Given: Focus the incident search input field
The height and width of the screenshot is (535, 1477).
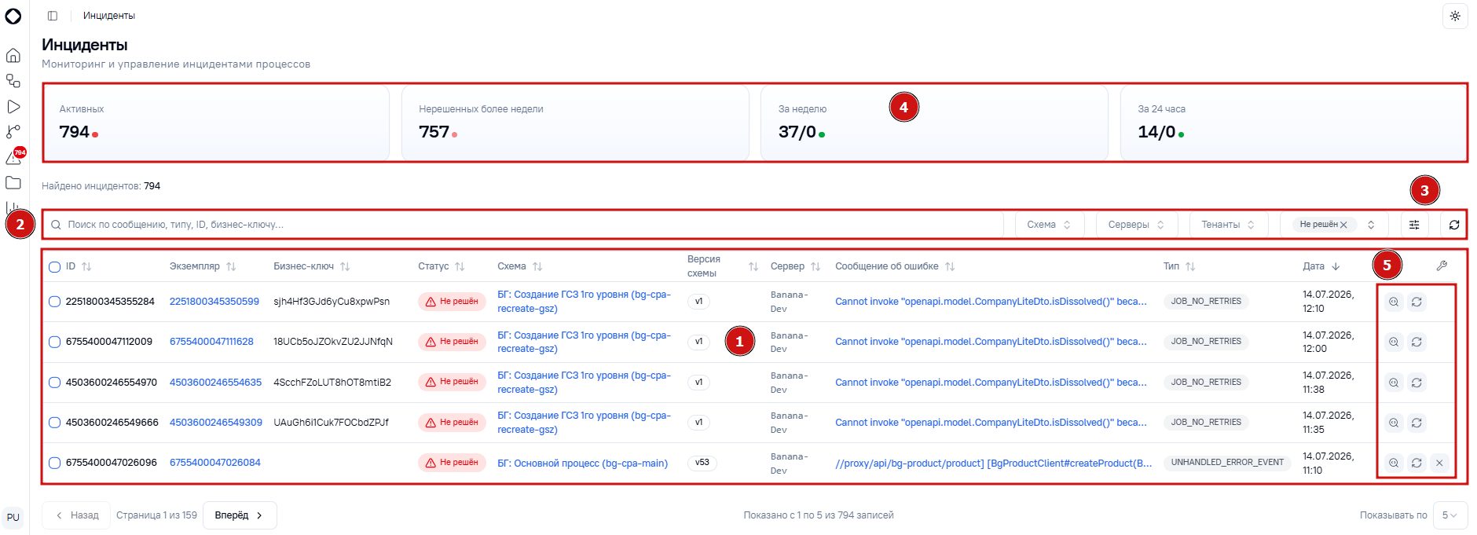Looking at the screenshot, I should pos(522,225).
